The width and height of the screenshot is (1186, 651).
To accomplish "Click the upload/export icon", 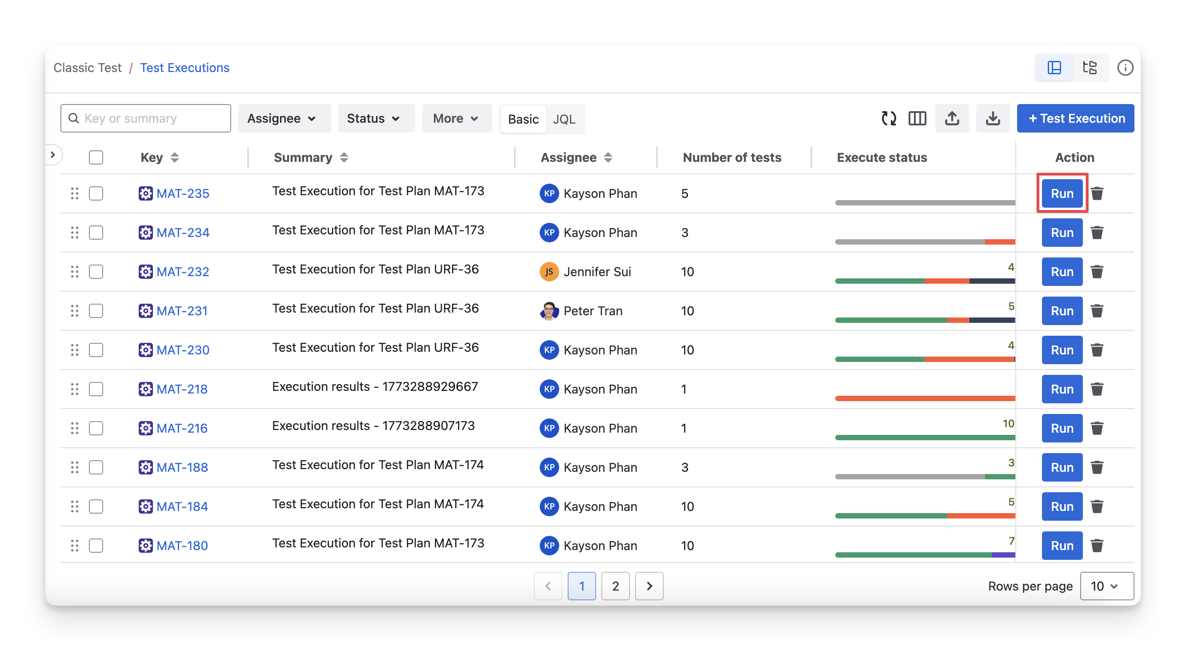I will (952, 118).
